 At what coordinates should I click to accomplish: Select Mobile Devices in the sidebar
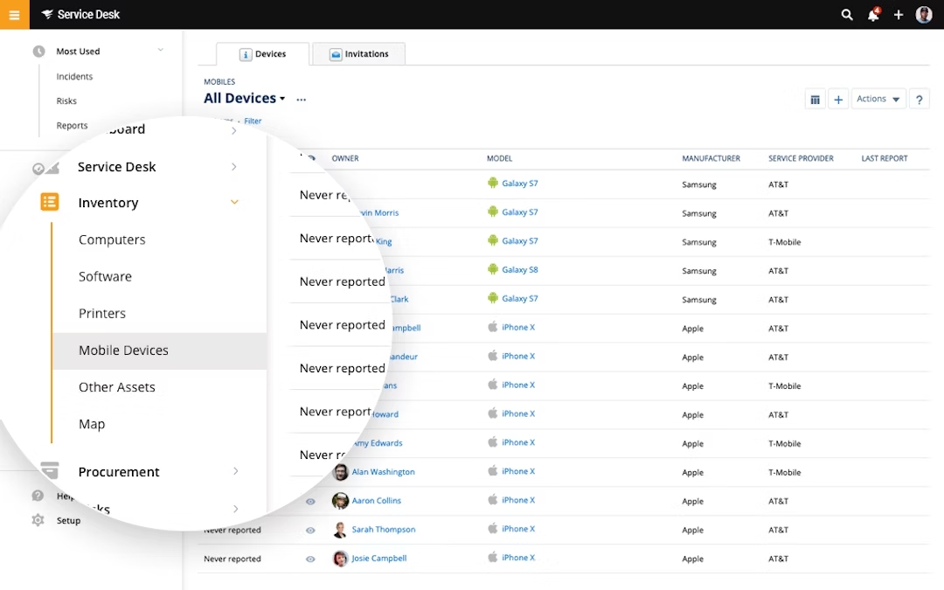coord(123,350)
